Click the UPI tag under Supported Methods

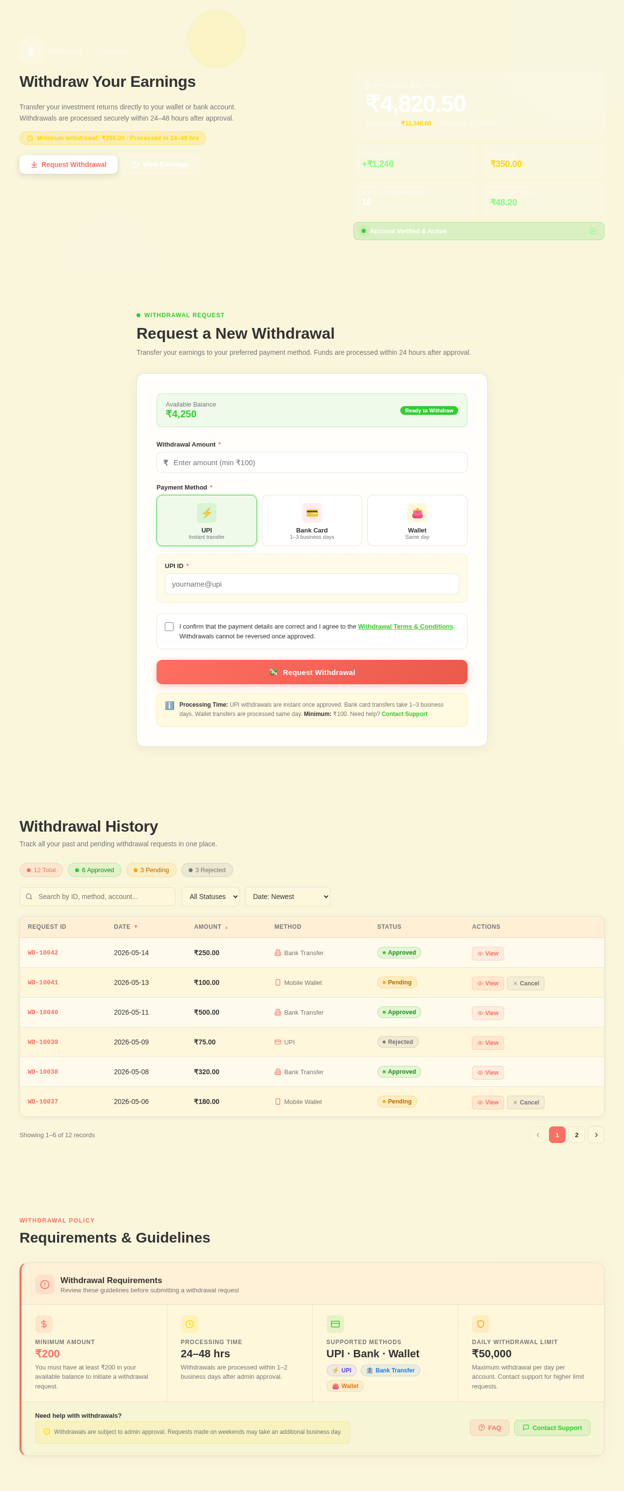pos(341,1370)
